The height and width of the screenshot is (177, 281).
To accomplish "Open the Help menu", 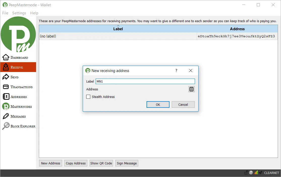I will point(34,13).
